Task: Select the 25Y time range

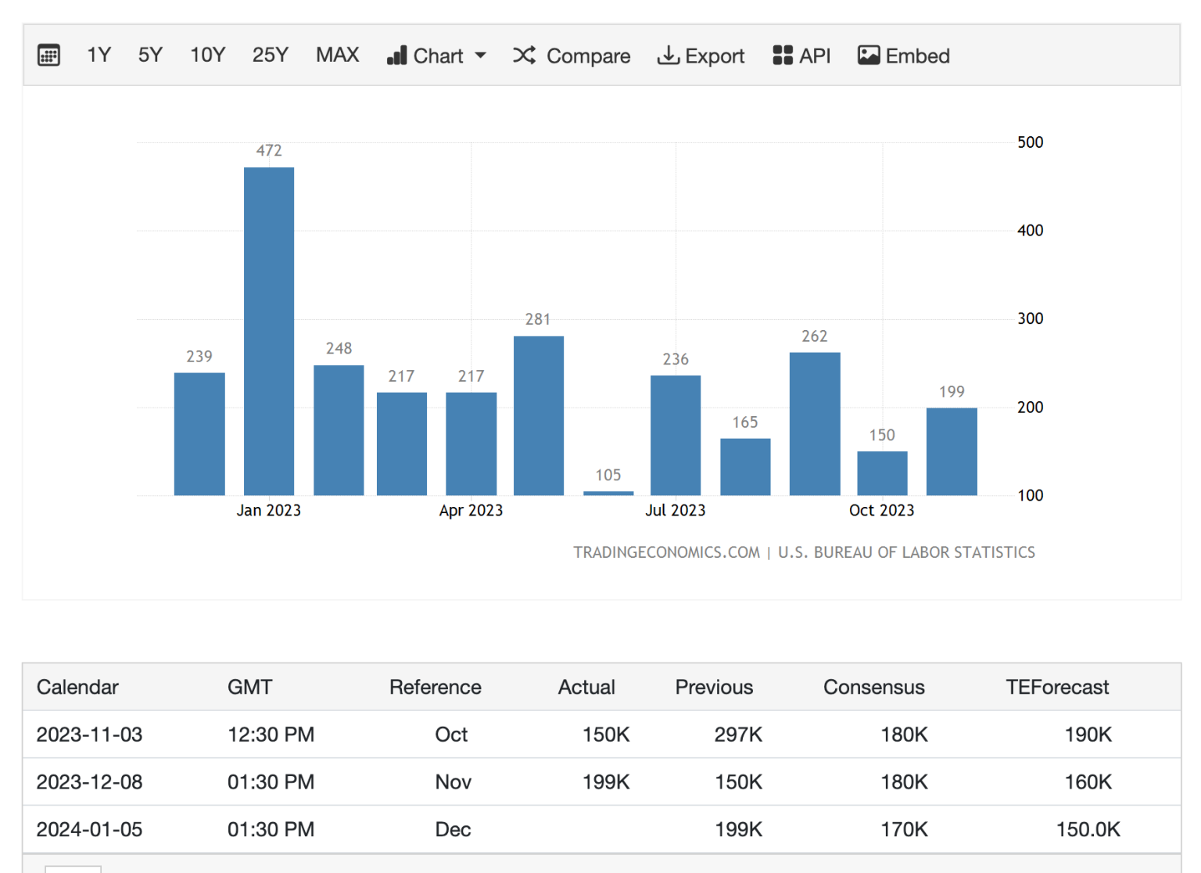Action: [x=270, y=56]
